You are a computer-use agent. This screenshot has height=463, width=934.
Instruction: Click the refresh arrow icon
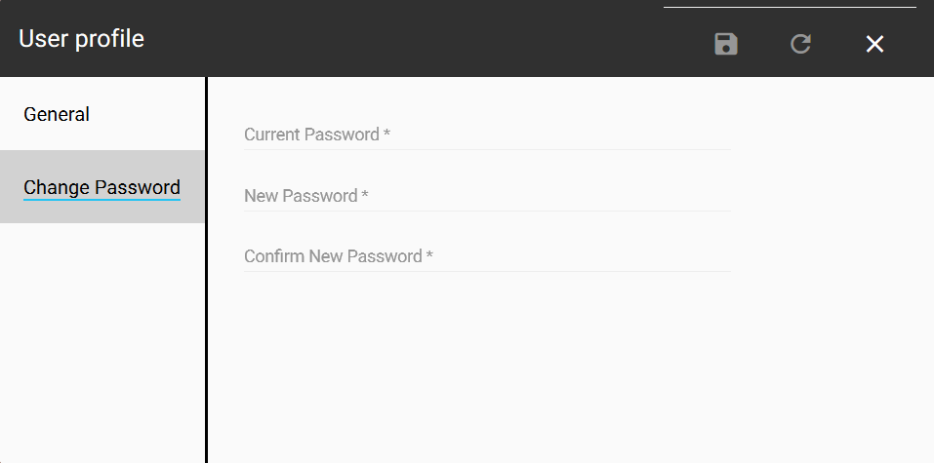click(x=800, y=44)
